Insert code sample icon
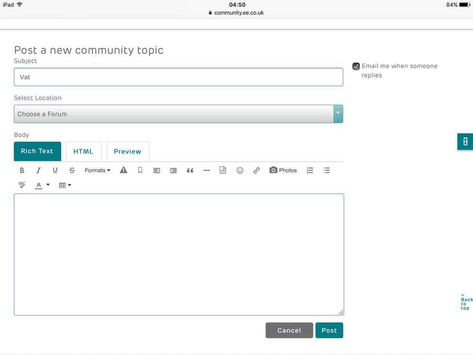This screenshot has width=473, height=355. click(223, 170)
